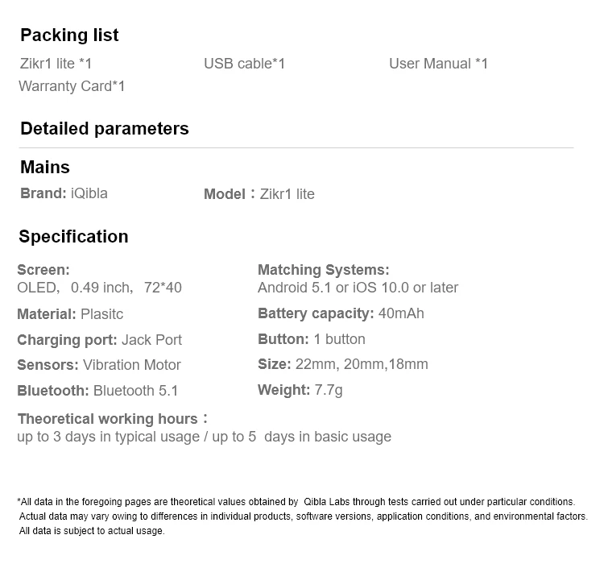
Task: Click the Model: Zikr1 lite text
Action: tap(259, 194)
